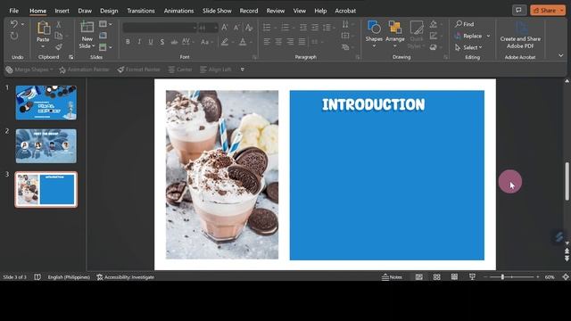Image resolution: width=571 pixels, height=321 pixels.
Task: Open the Section dropdown
Action: (105, 47)
